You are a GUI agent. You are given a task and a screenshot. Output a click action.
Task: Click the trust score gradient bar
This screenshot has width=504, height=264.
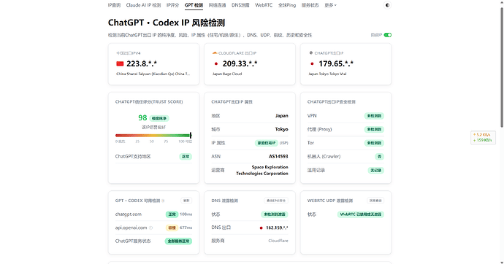[x=153, y=136]
